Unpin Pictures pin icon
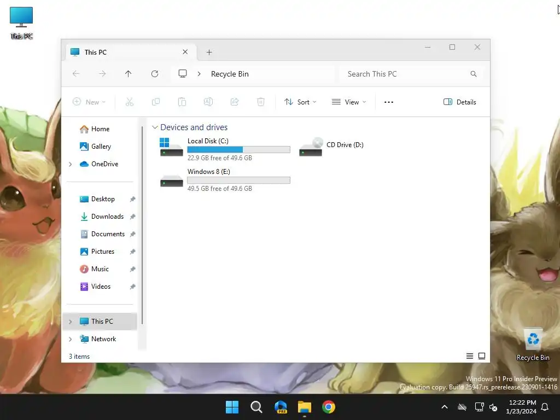This screenshot has height=420, width=560. pyautogui.click(x=132, y=252)
